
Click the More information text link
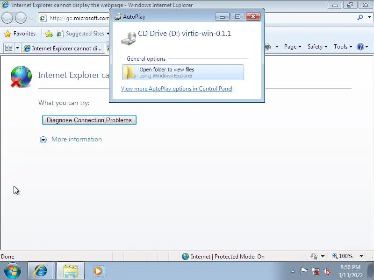(77, 139)
